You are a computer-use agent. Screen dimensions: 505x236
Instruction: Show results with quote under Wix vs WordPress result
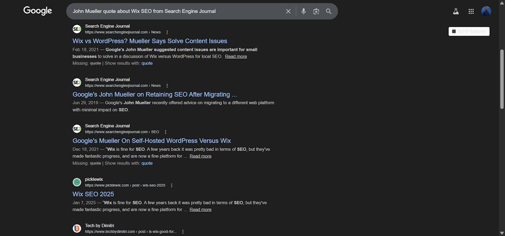coord(147,63)
